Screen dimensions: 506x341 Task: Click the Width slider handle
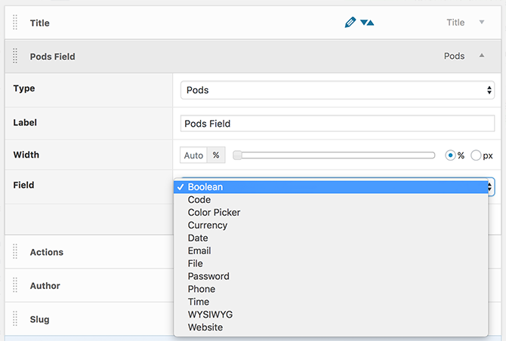coord(237,155)
